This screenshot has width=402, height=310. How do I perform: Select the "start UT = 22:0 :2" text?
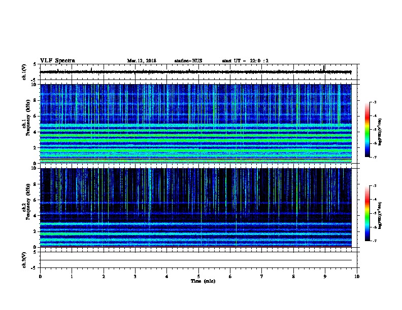[x=245, y=61]
